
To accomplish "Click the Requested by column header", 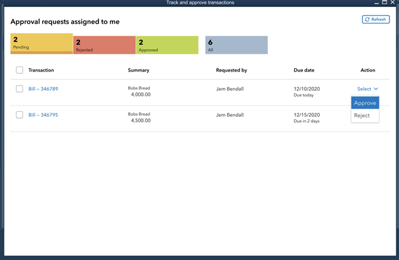I will [231, 70].
